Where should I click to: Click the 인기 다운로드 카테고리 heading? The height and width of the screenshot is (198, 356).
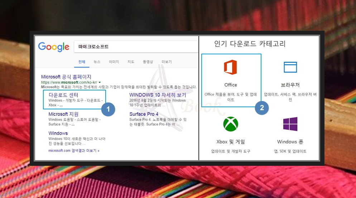coord(250,44)
